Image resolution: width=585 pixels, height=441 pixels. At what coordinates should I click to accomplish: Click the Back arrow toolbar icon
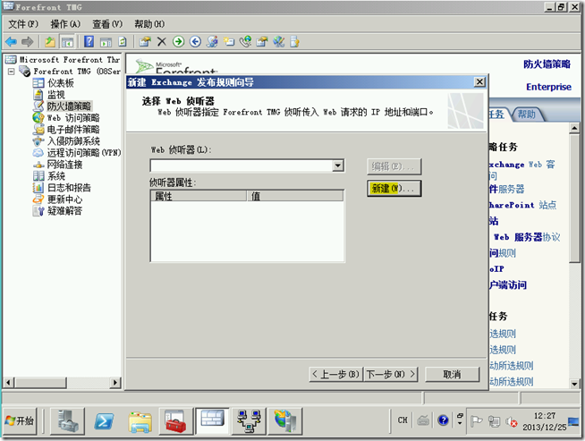pos(11,41)
